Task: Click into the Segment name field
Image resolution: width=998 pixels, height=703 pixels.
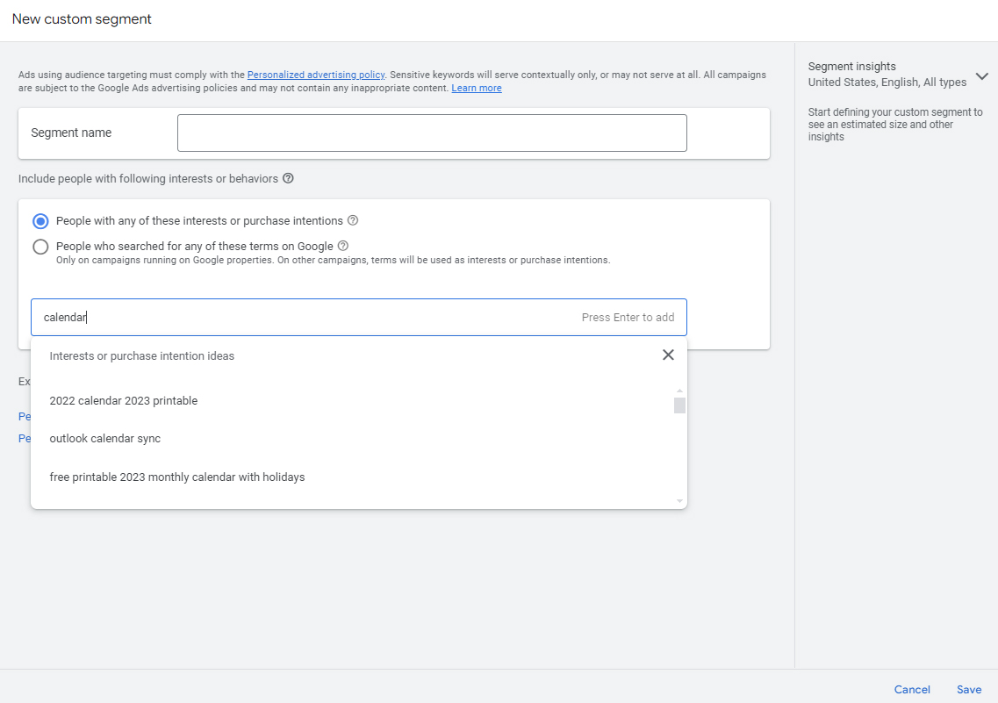Action: 432,133
